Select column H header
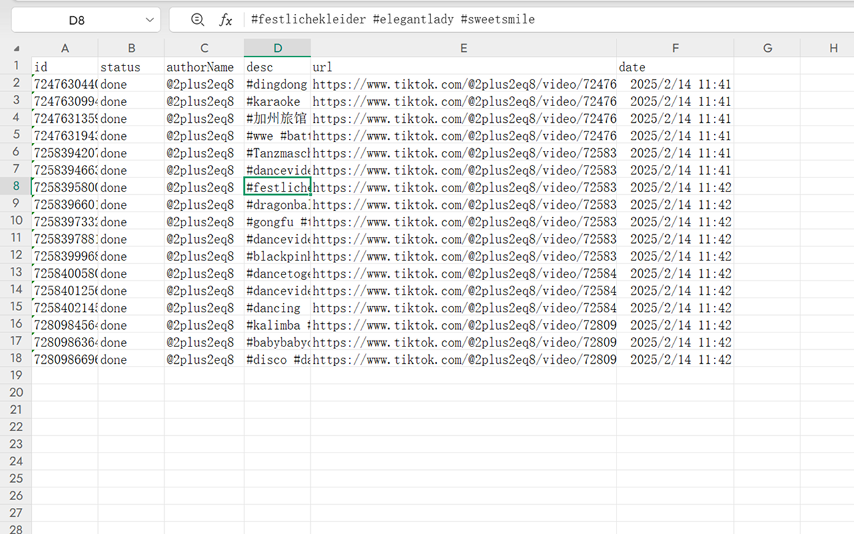Viewport: 854px width, 534px height. [x=833, y=48]
